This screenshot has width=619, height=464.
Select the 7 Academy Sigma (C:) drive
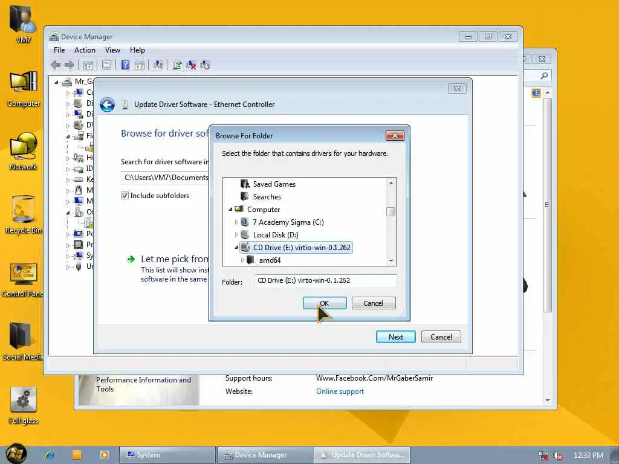click(288, 222)
